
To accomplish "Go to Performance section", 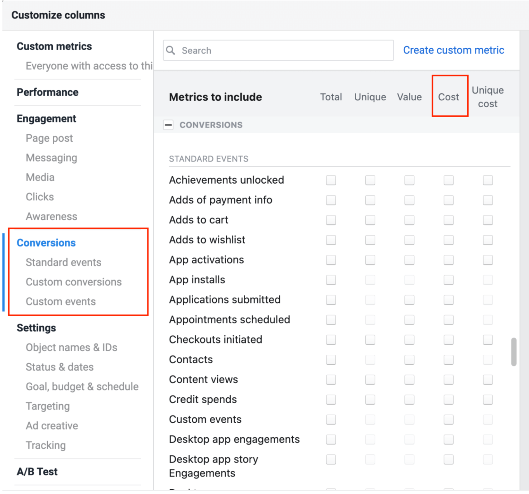I will click(x=48, y=92).
